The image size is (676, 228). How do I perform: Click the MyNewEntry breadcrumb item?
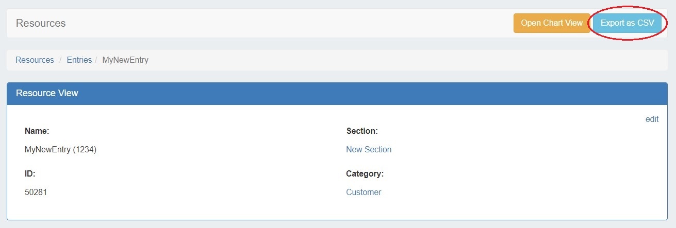tap(125, 60)
